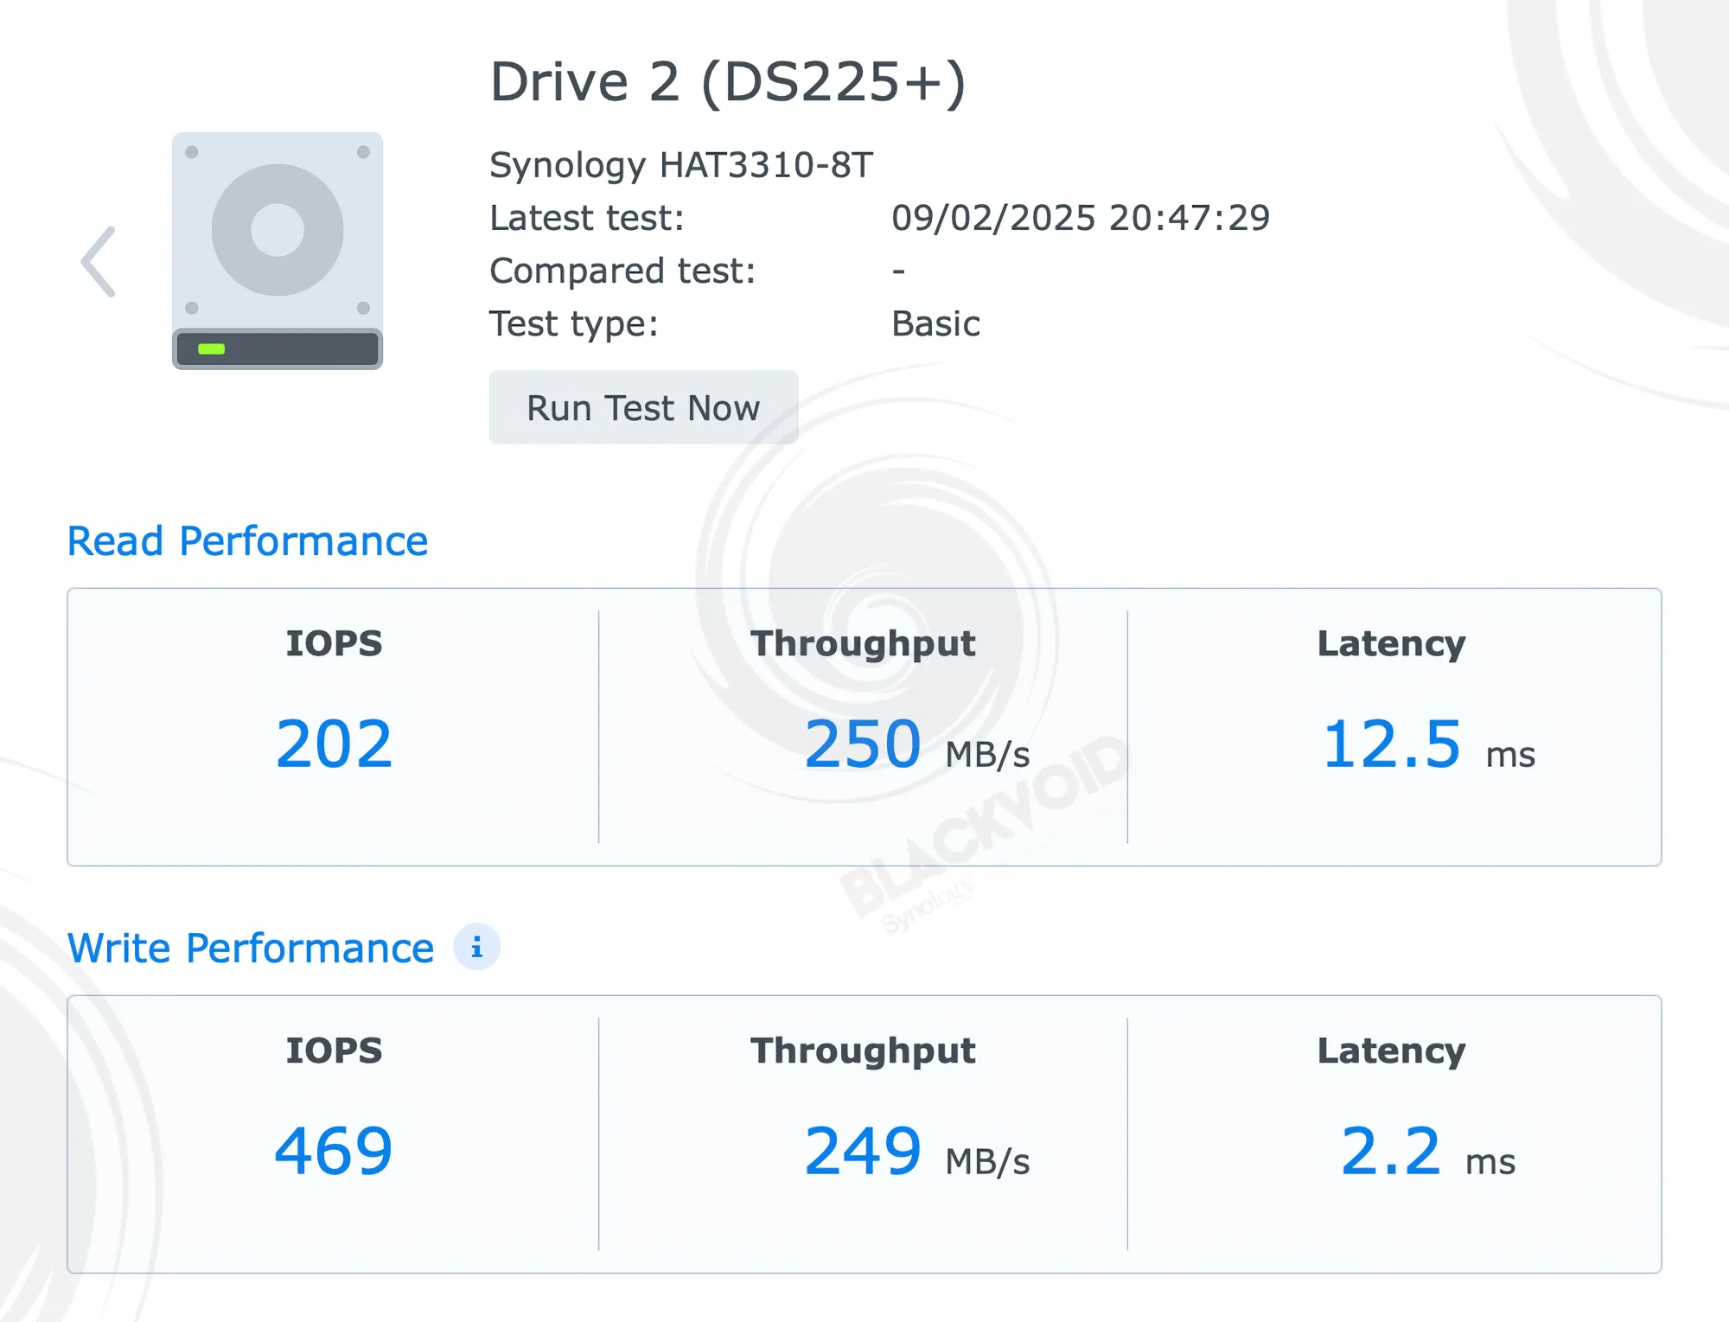This screenshot has height=1322, width=1729.
Task: Select the write throughput value 249
Action: click(x=863, y=1152)
